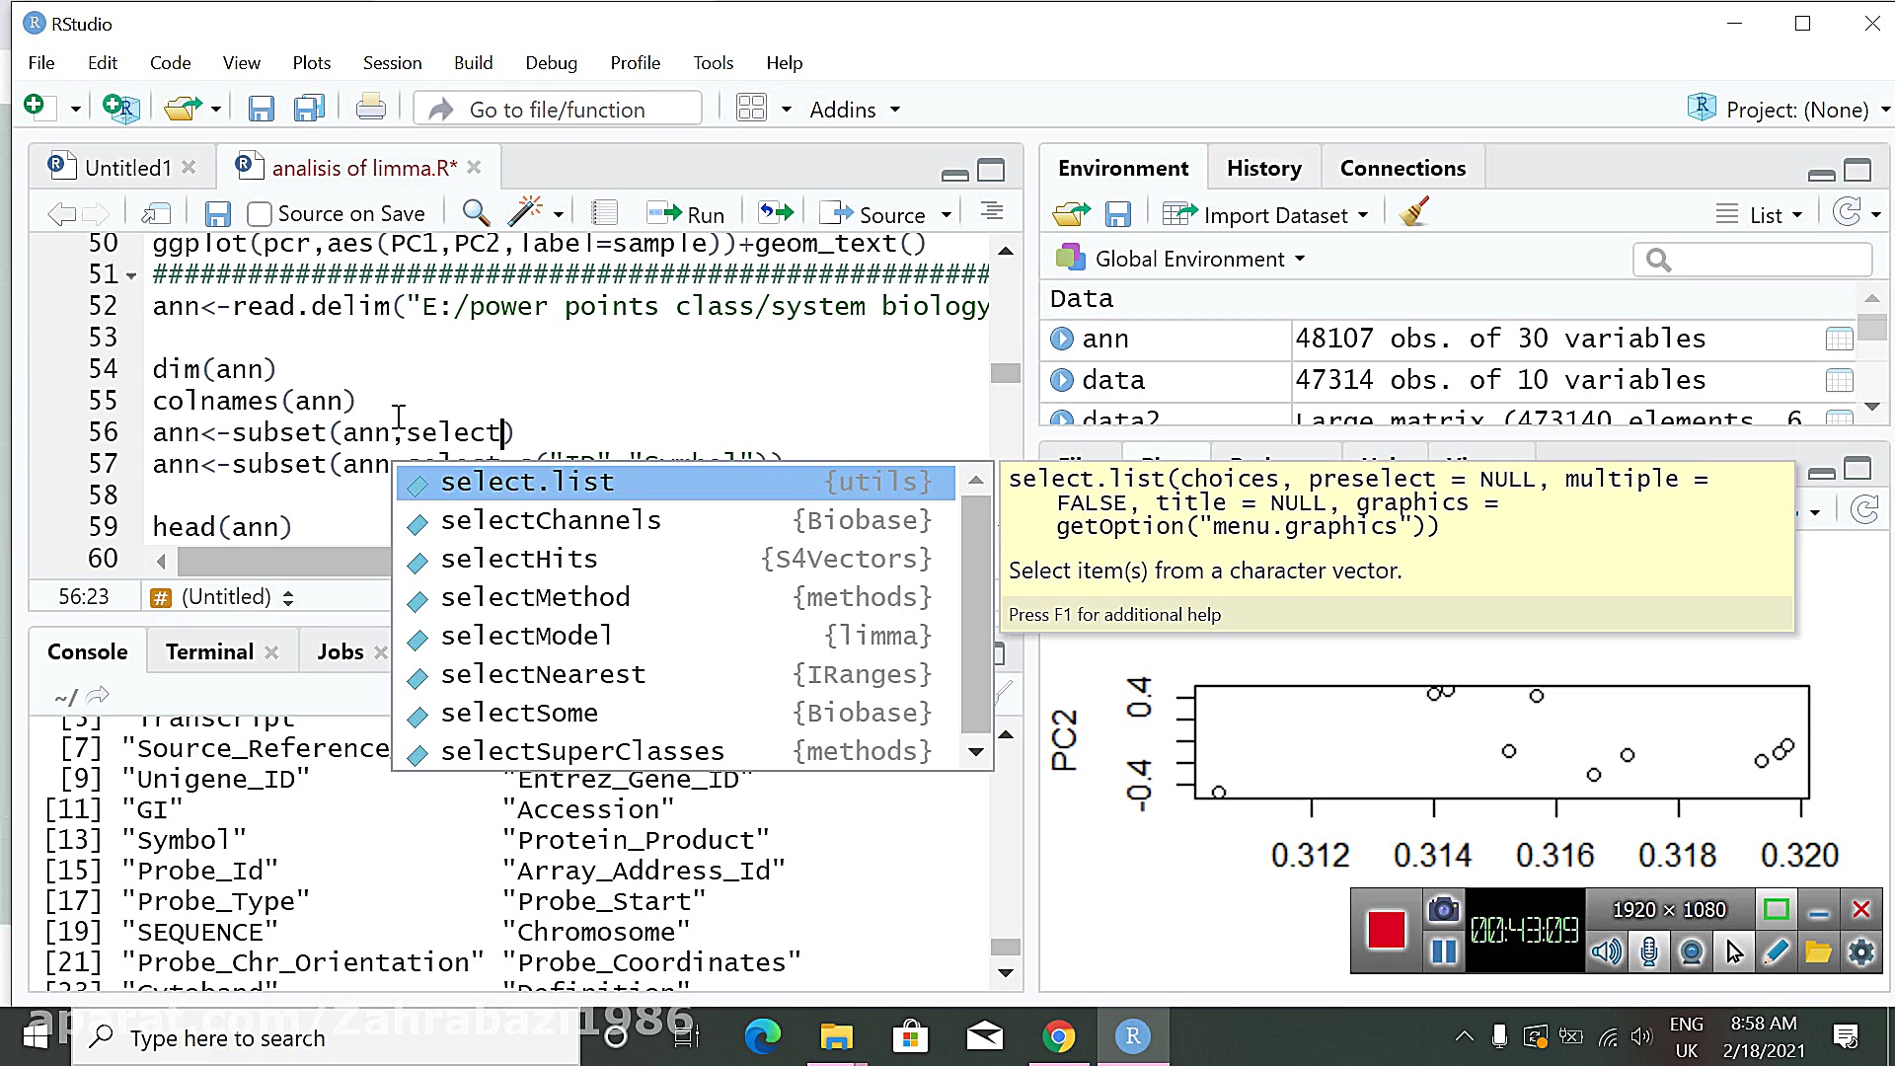Clear the environment with the broom icon
Viewport: 1895px width, 1066px height.
(x=1414, y=212)
